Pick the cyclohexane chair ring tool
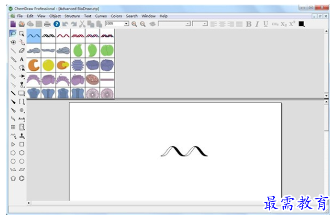 point(13,169)
